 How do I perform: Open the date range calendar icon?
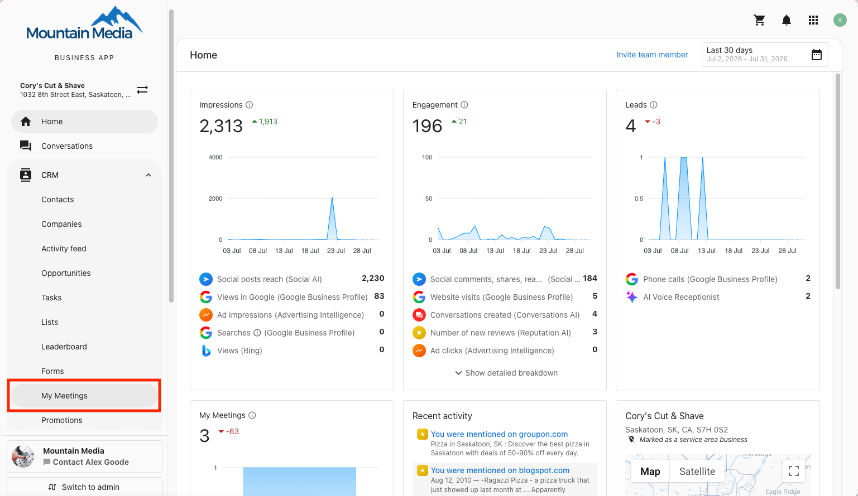pos(817,55)
